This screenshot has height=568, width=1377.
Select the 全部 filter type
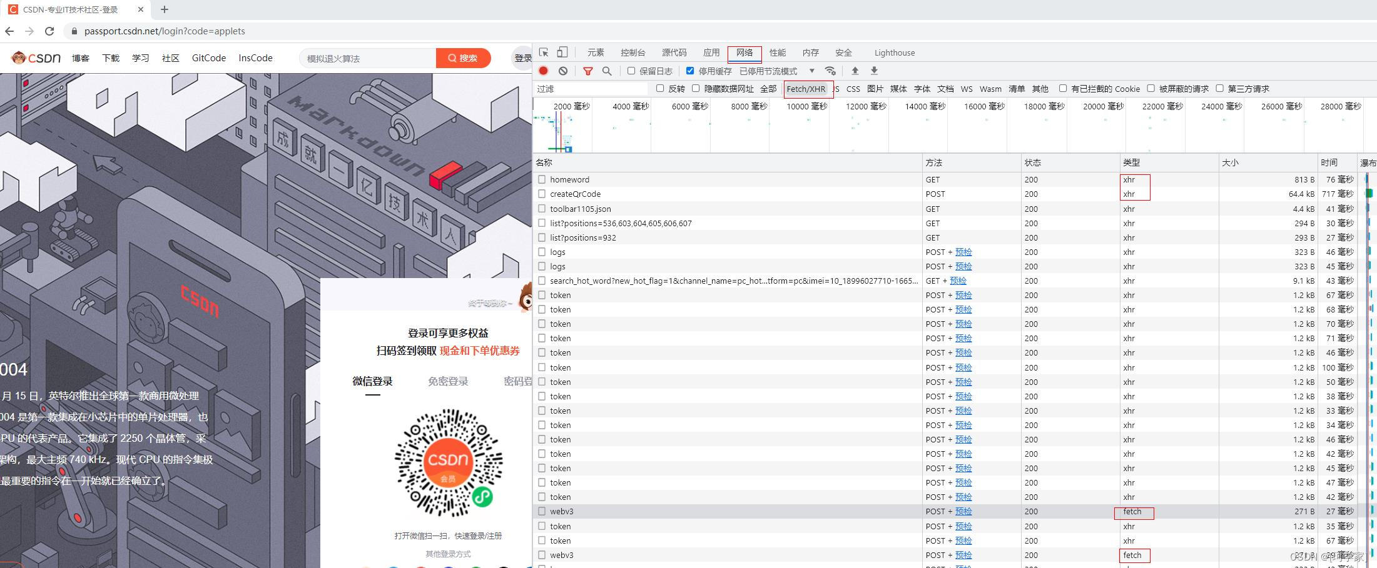coord(768,89)
